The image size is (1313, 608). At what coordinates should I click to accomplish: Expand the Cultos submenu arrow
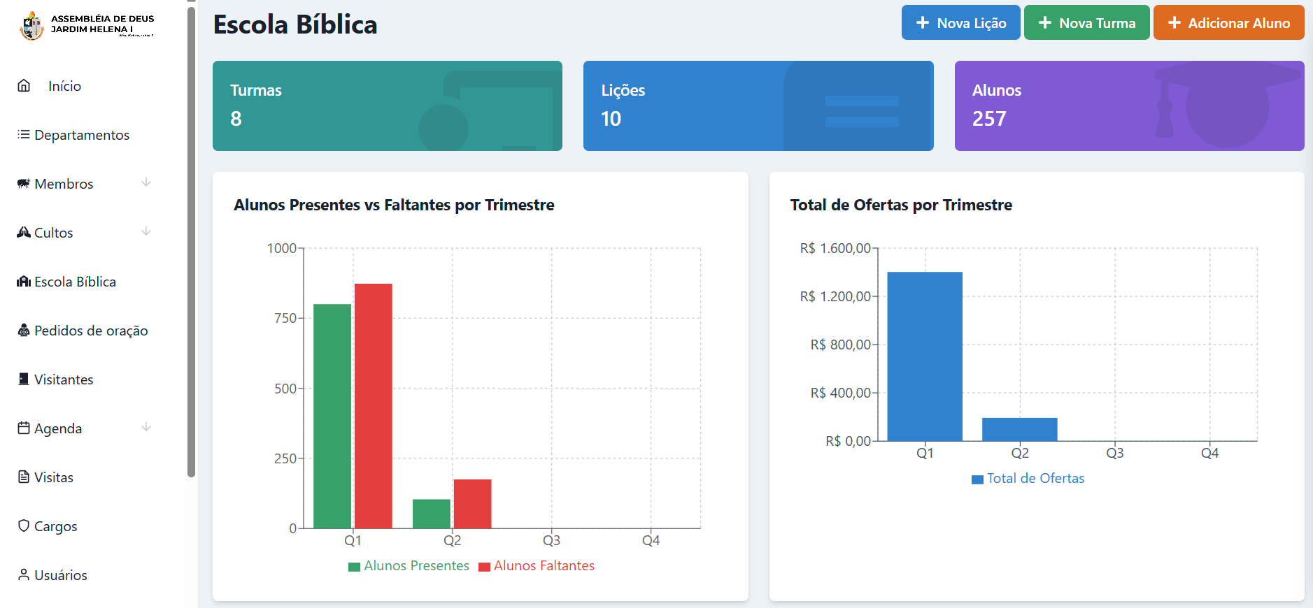point(146,232)
